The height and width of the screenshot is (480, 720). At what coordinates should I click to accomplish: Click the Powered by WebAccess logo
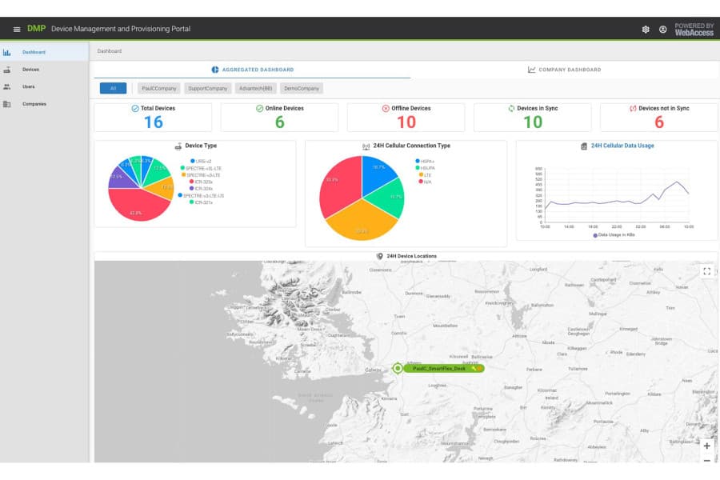click(694, 30)
